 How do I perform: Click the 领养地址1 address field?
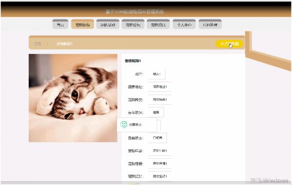pos(160,87)
